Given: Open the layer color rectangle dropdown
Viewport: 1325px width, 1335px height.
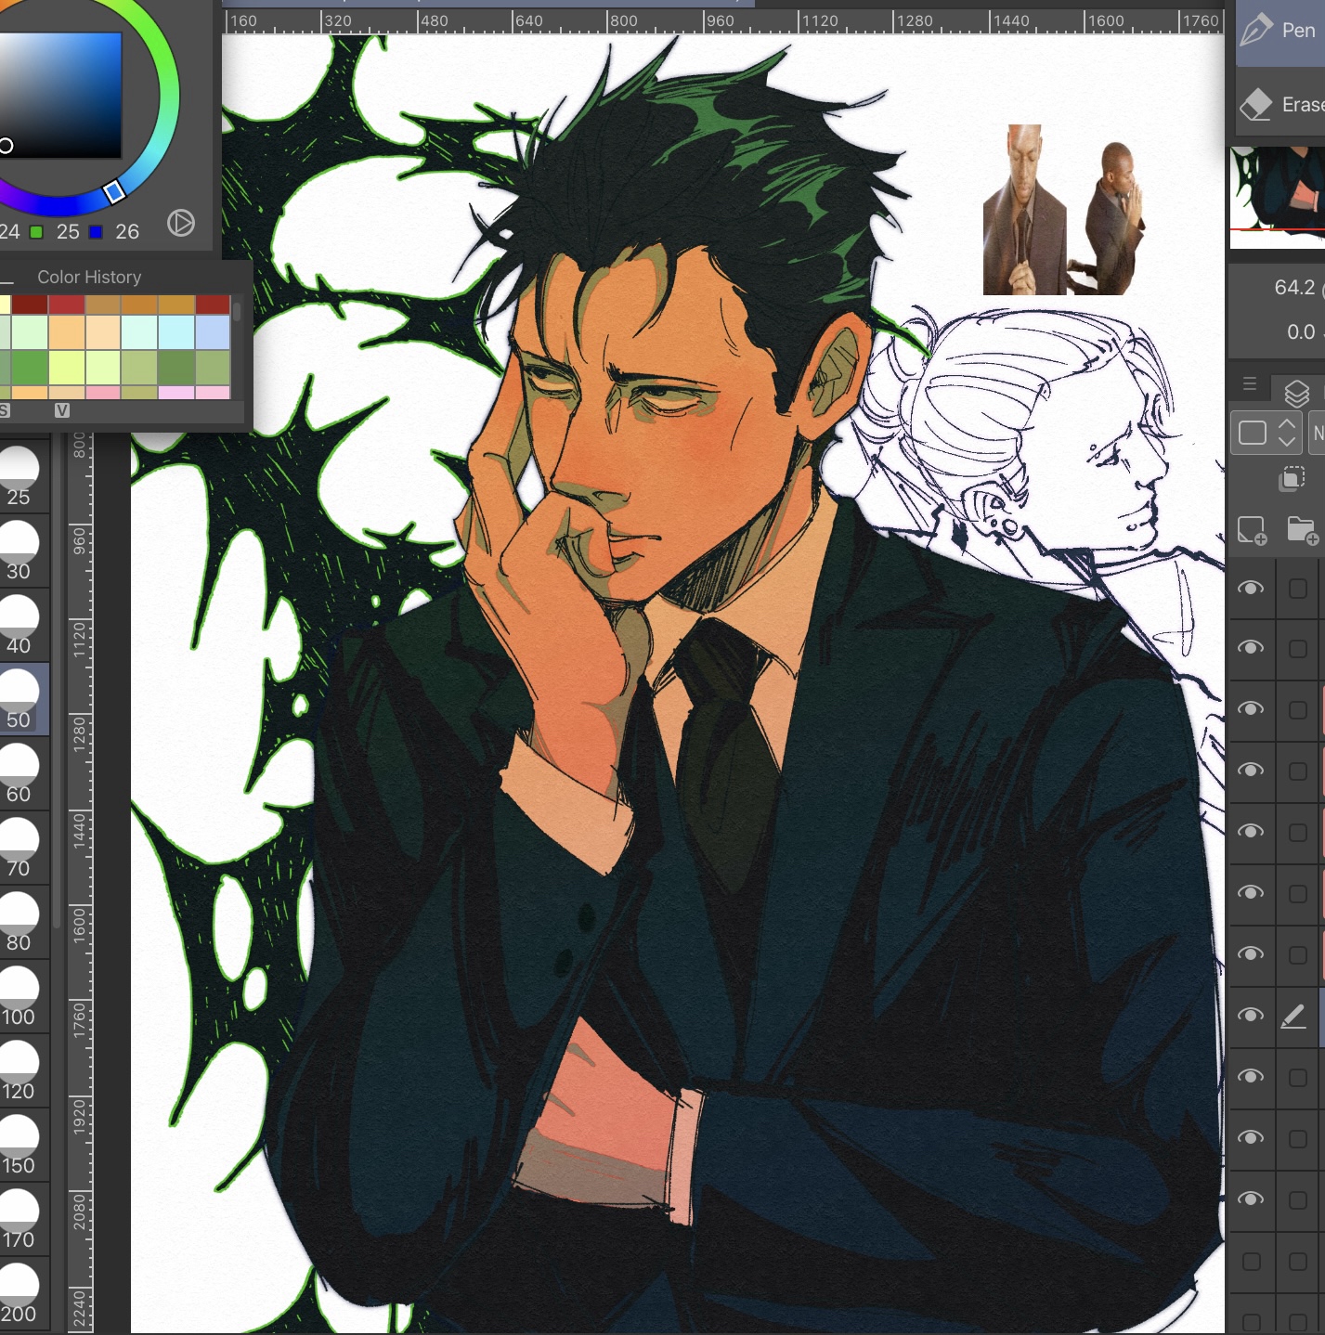Looking at the screenshot, I should click(1264, 433).
